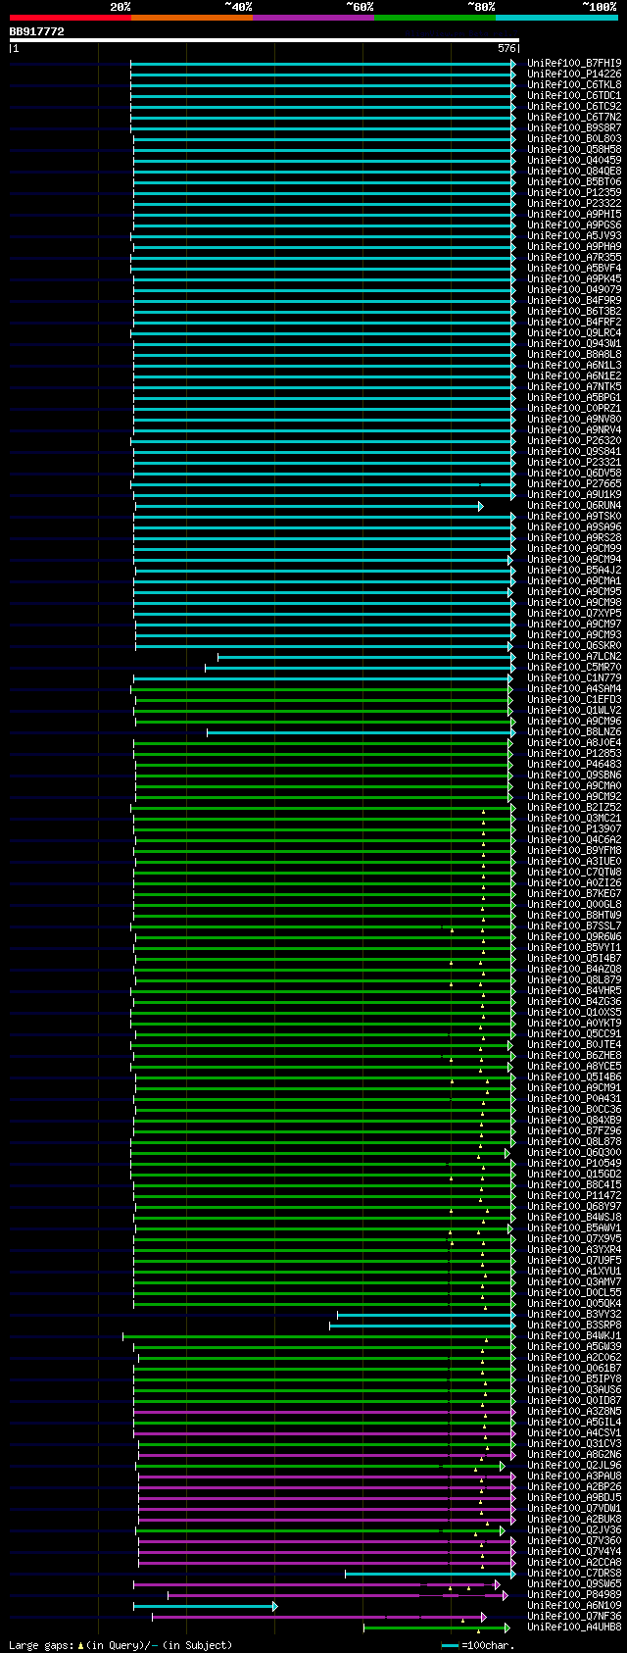Open hit UniRef100_B2IZ52
627x1653 pixels.
[574, 808]
